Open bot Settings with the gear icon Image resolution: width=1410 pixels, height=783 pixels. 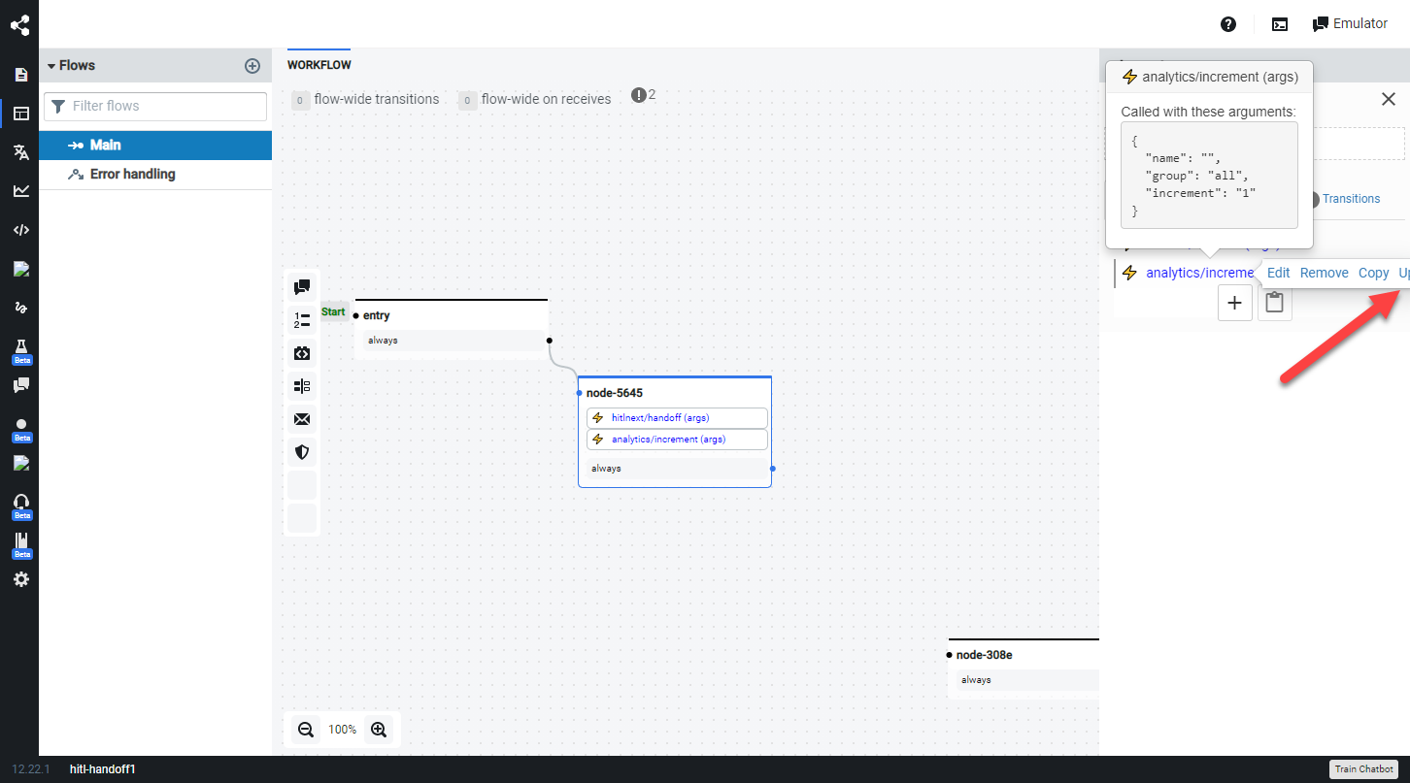pyautogui.click(x=20, y=578)
